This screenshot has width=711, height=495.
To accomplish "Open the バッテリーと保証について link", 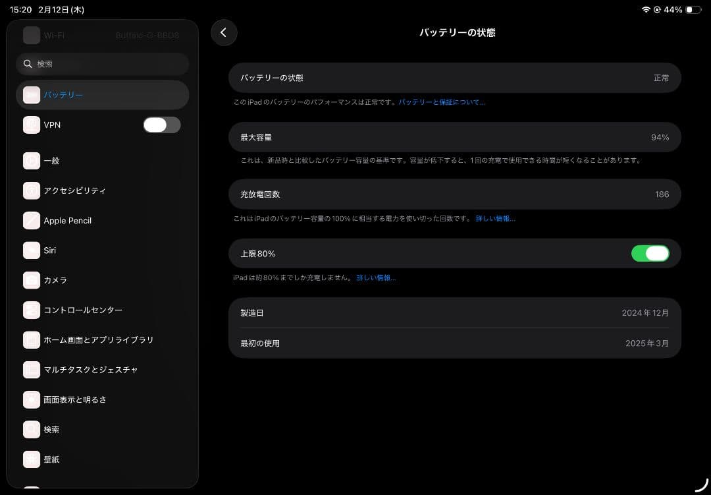I will point(442,102).
